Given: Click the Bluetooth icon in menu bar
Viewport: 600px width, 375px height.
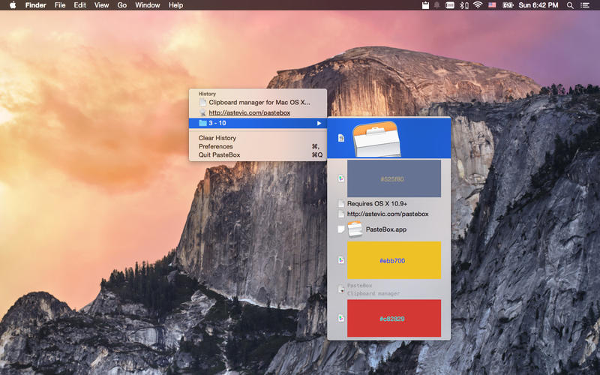Looking at the screenshot, I should pos(463,5).
